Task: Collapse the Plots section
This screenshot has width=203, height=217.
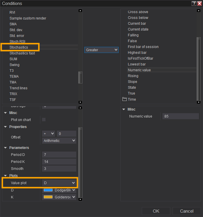Action: tap(6, 176)
